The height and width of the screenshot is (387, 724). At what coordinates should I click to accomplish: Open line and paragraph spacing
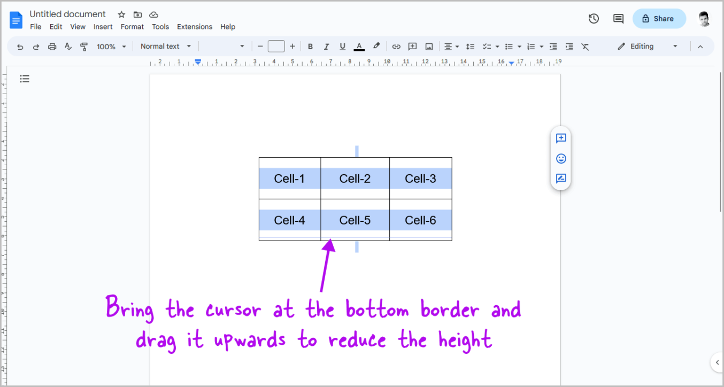471,47
